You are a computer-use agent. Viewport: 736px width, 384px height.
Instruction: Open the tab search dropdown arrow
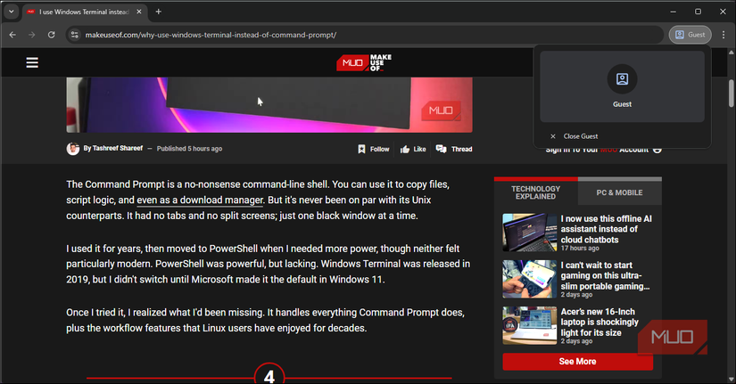12,12
